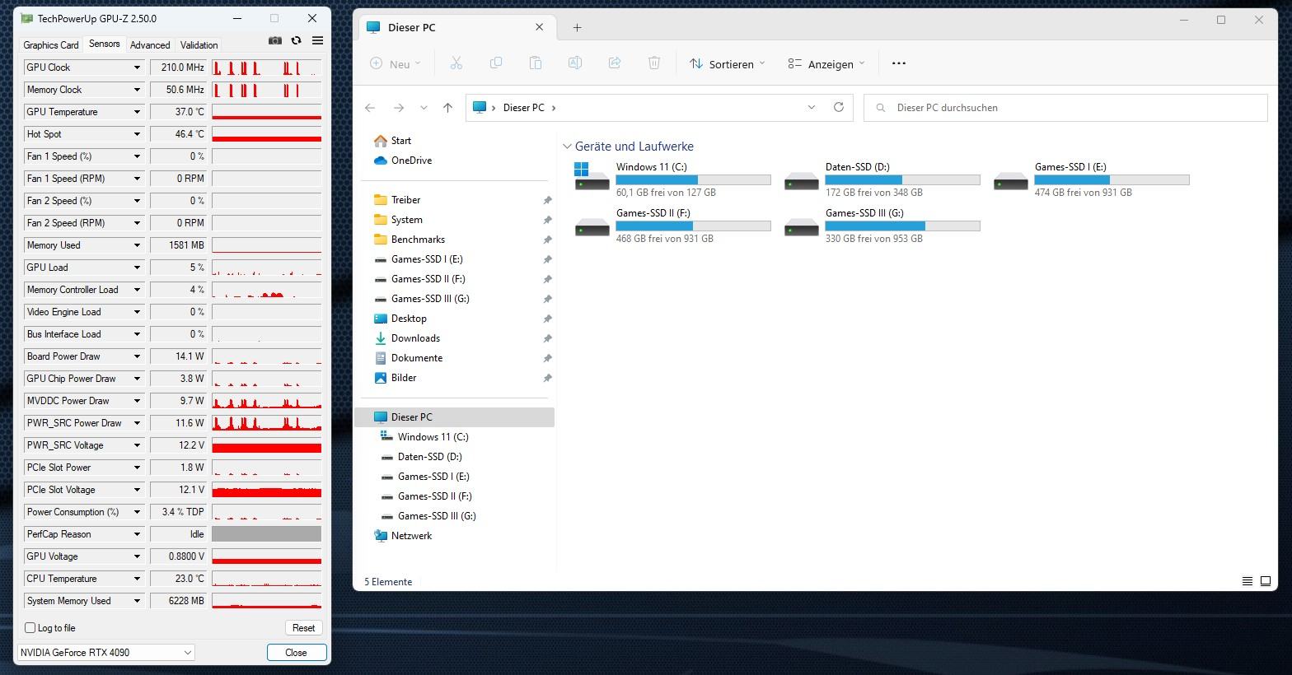Open the Sortieren dropdown
Viewport: 1292px width, 675px height.
(x=727, y=63)
